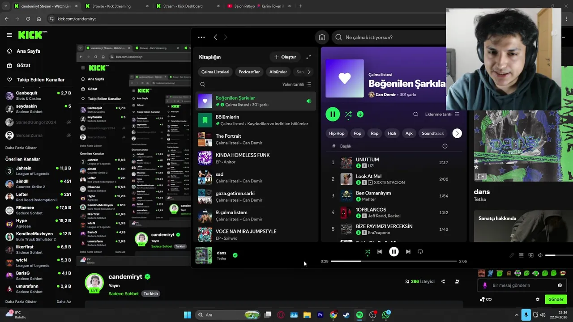
Task: Pause playlist with large green button
Action: (333, 114)
